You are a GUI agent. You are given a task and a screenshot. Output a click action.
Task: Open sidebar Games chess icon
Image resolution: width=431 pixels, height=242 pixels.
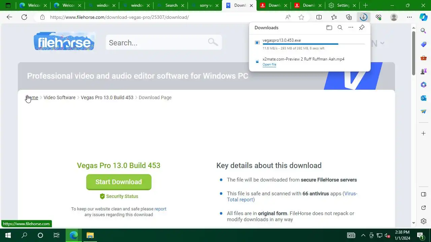pyautogui.click(x=424, y=71)
